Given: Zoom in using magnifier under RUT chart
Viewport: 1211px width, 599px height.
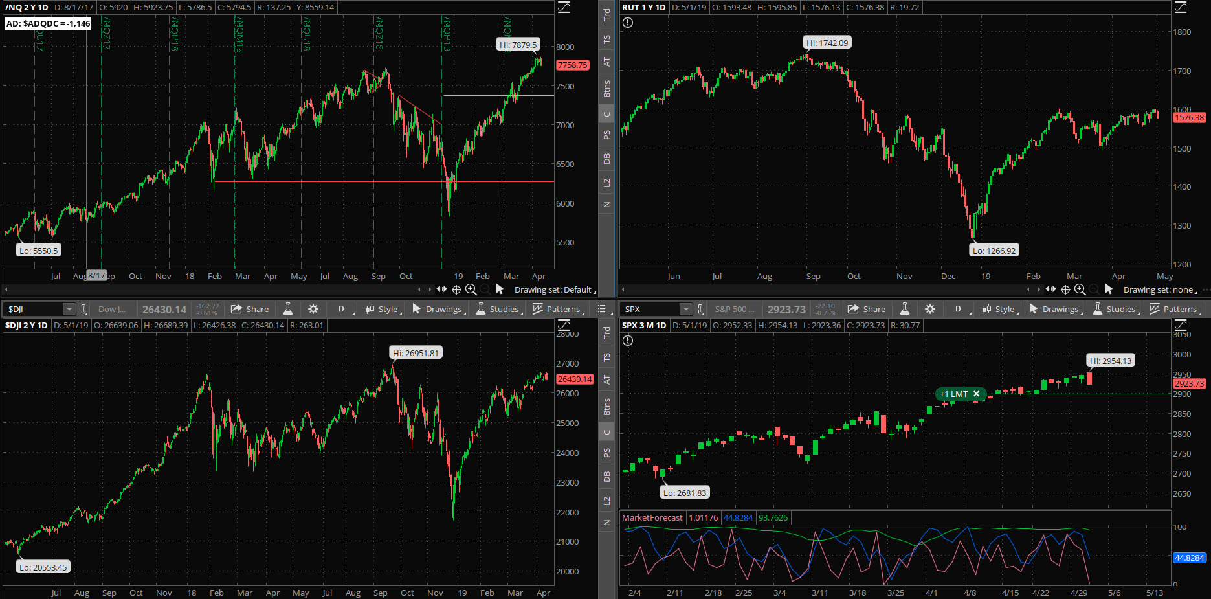Looking at the screenshot, I should 1080,289.
